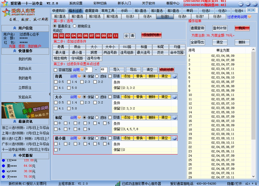Select 胆拖投注 radio button
This screenshot has width=259, height=186.
[x=75, y=26]
